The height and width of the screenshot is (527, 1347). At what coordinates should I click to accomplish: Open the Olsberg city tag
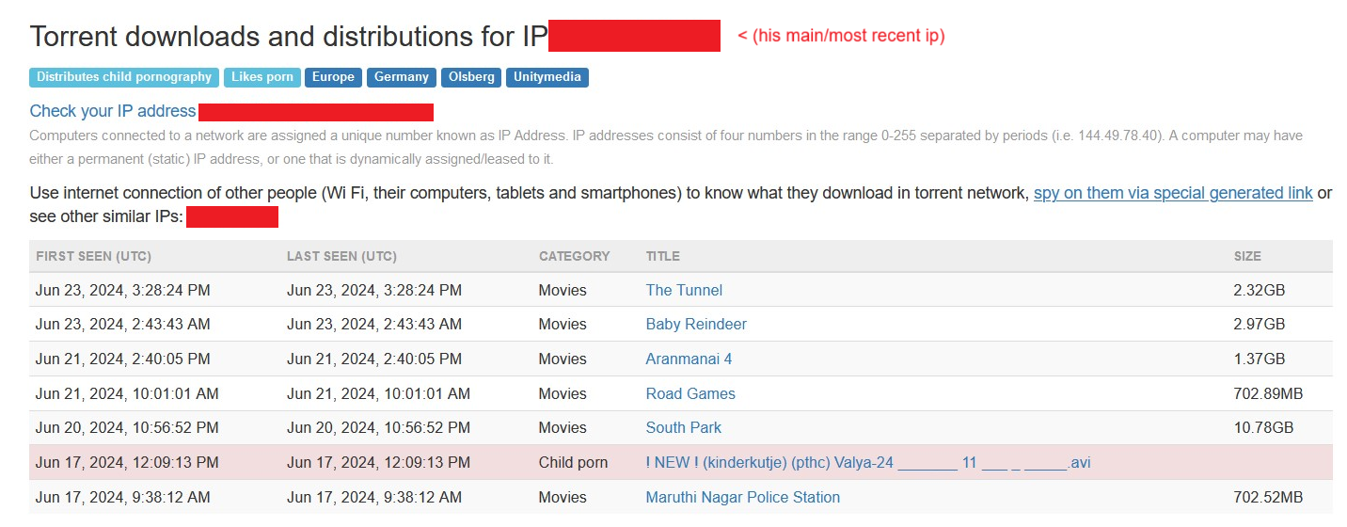471,77
